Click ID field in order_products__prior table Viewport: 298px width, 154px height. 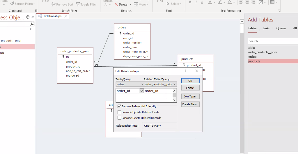pos(68,57)
